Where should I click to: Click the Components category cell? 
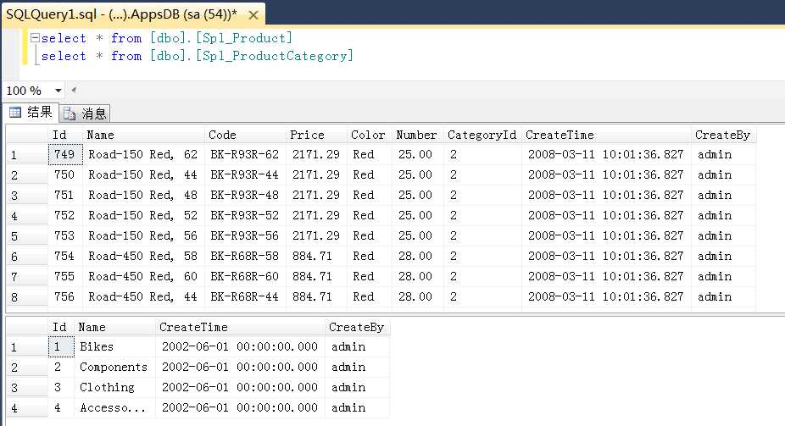113,367
